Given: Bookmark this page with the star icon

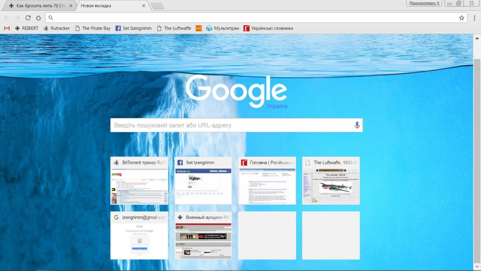Looking at the screenshot, I should coord(461,18).
